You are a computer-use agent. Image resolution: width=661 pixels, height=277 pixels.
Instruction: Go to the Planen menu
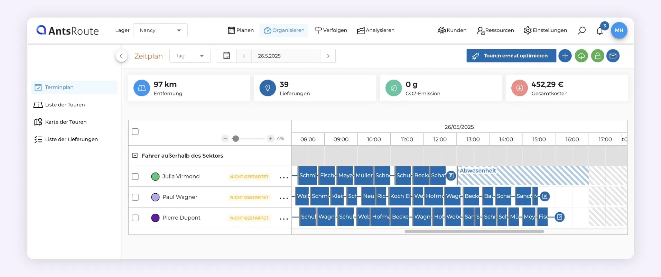pyautogui.click(x=241, y=30)
